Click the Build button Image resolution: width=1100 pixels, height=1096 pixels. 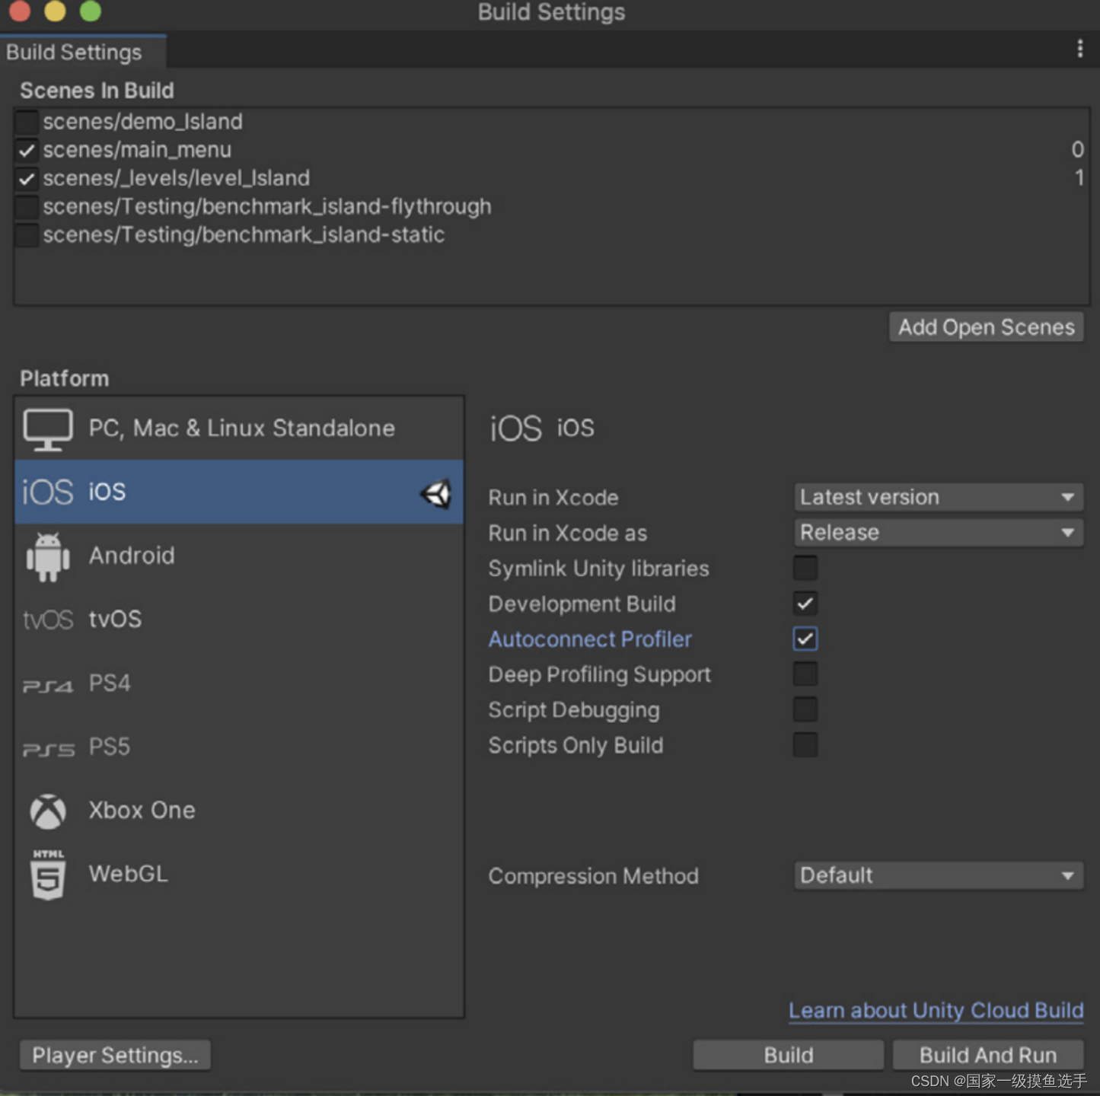pos(789,1056)
